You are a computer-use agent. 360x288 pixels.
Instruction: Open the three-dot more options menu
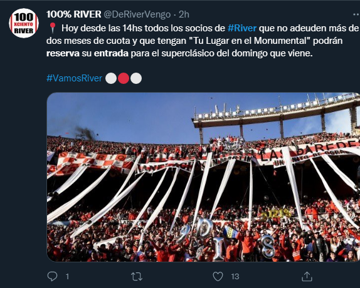pyautogui.click(x=356, y=14)
